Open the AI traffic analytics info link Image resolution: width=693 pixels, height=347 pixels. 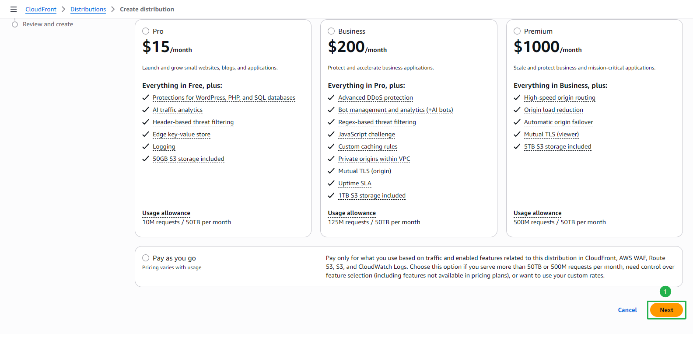point(178,110)
